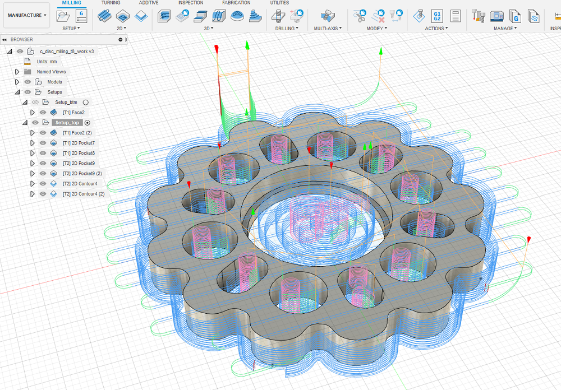Activate Setup_btm radio button

85,103
